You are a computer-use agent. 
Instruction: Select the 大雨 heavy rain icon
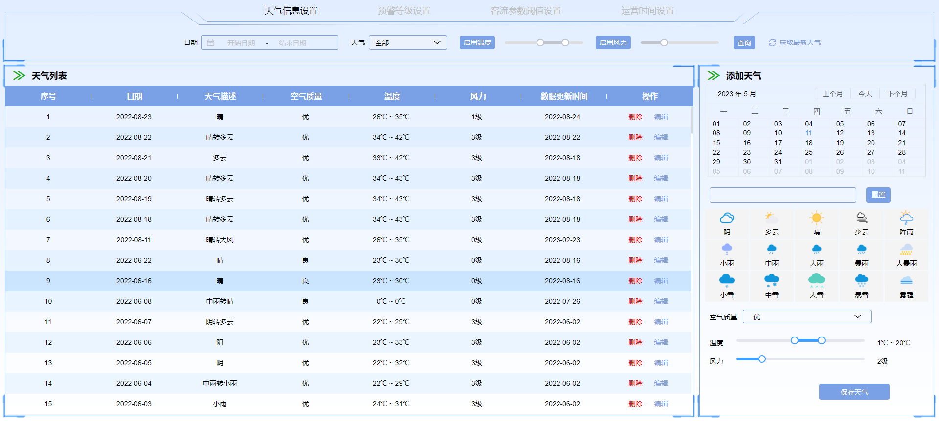pos(816,249)
